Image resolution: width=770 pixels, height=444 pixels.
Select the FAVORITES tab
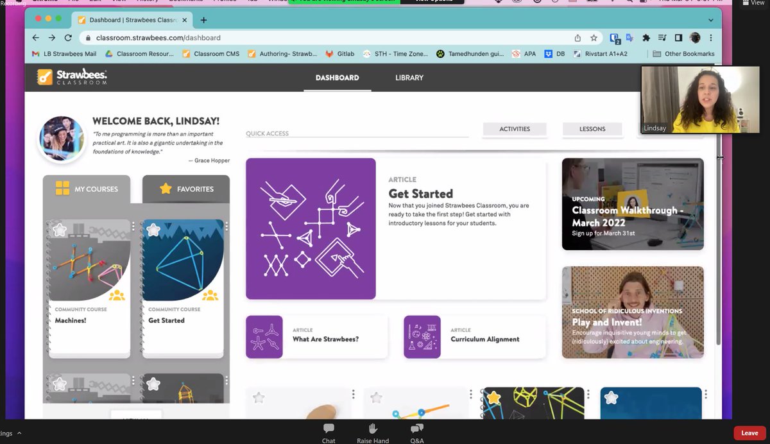pyautogui.click(x=186, y=189)
